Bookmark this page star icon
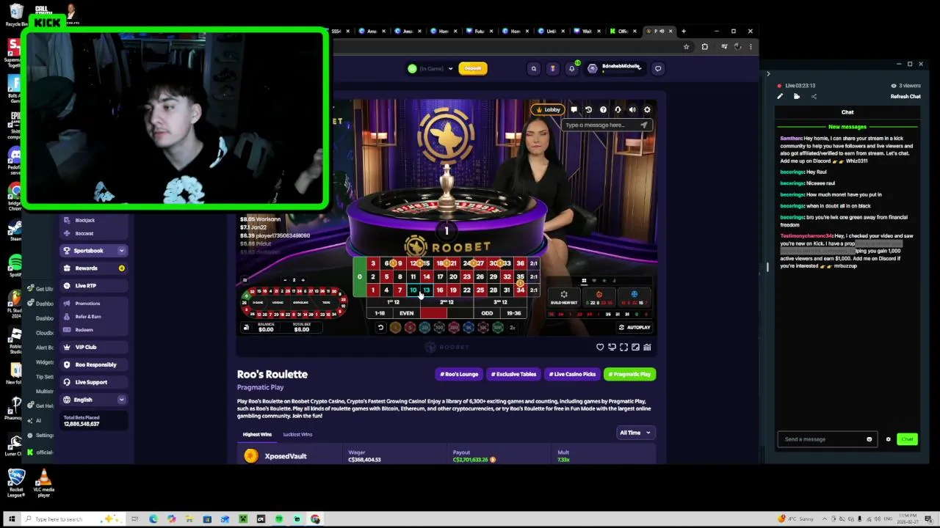The width and height of the screenshot is (940, 528). [686, 47]
